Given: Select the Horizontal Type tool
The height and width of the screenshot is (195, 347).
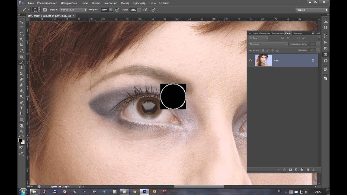Looking at the screenshot, I should (x=22, y=108).
